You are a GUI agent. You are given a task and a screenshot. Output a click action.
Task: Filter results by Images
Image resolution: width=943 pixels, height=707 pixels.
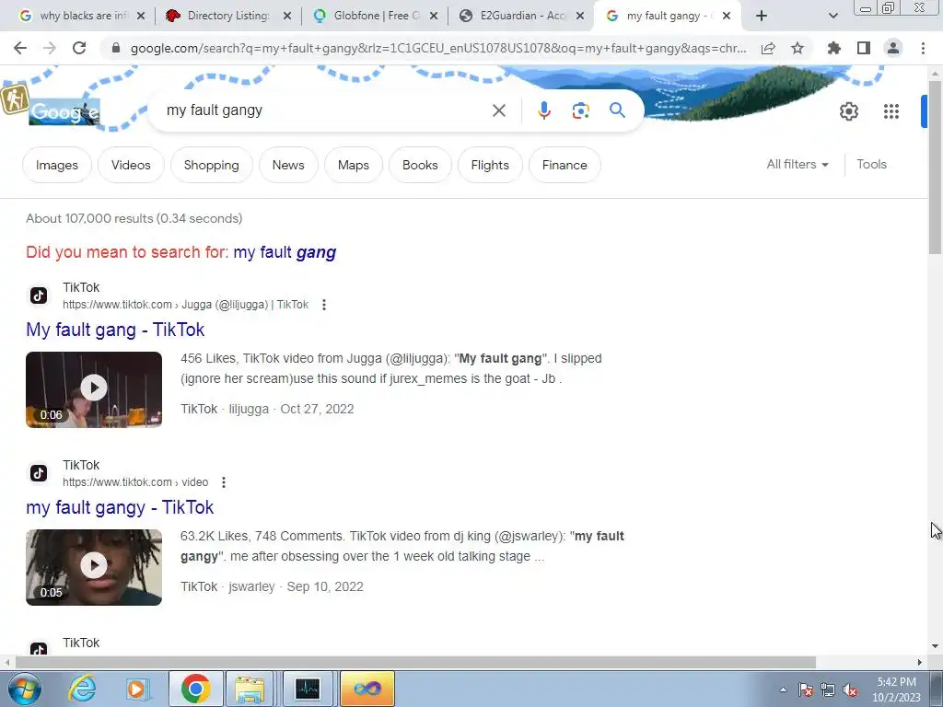tap(57, 165)
